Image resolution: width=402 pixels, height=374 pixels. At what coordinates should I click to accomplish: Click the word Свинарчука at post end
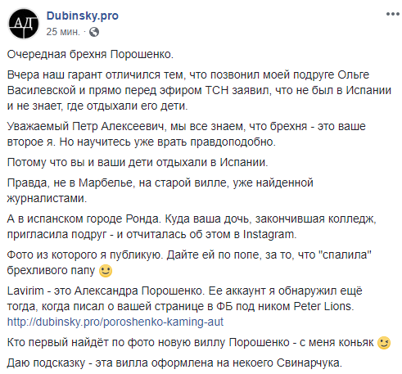309,363
